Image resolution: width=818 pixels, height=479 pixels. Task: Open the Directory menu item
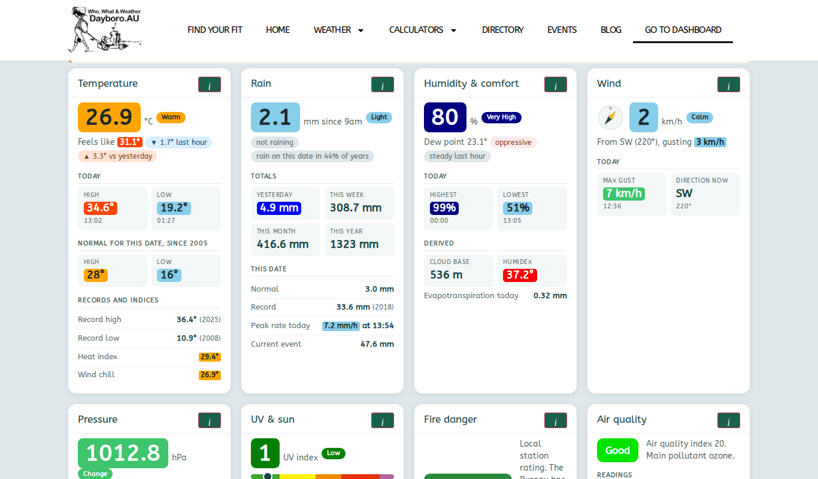click(503, 30)
